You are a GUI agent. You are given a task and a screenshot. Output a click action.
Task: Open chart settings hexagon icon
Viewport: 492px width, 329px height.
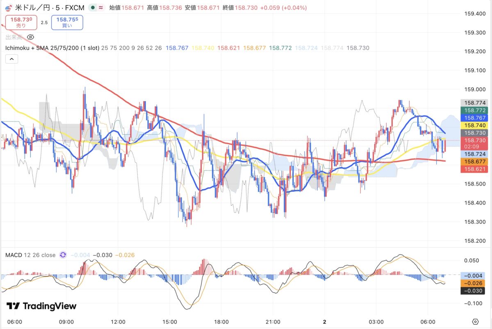pos(475,322)
